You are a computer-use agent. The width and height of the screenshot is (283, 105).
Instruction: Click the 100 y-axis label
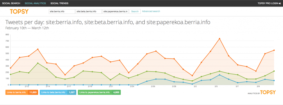click(7, 78)
